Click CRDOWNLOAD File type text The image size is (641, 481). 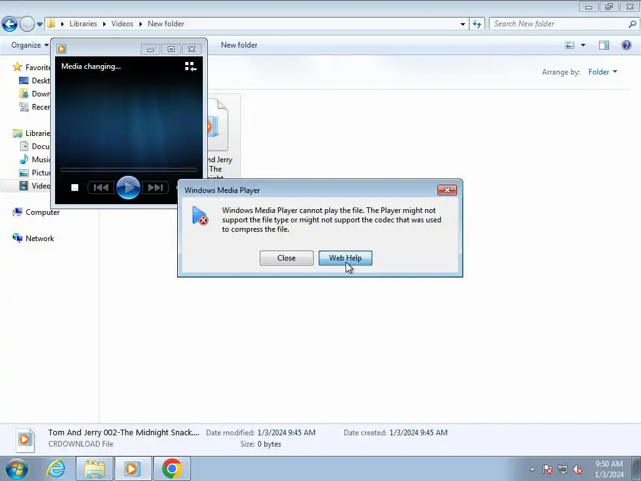click(x=81, y=444)
